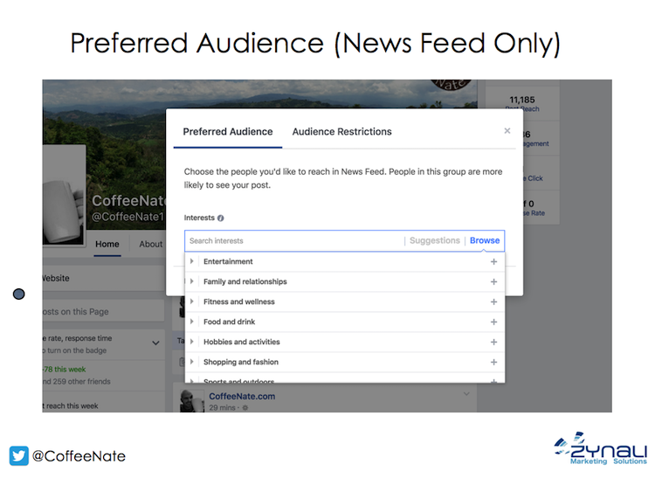Select the Hobbies and activities row label
Image resolution: width=655 pixels, height=492 pixels.
click(x=241, y=342)
